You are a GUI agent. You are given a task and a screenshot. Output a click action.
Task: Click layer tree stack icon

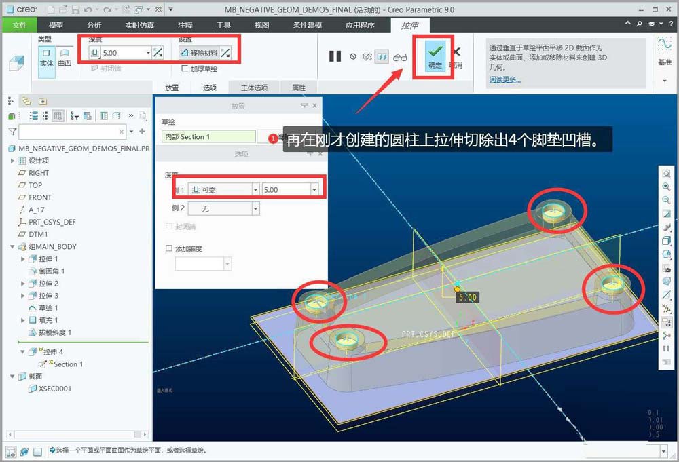(x=117, y=115)
